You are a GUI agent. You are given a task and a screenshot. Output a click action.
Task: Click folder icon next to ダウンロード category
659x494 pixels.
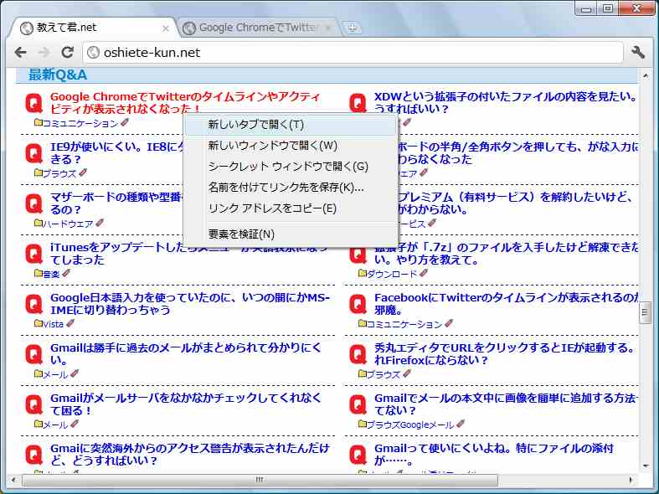[x=363, y=273]
